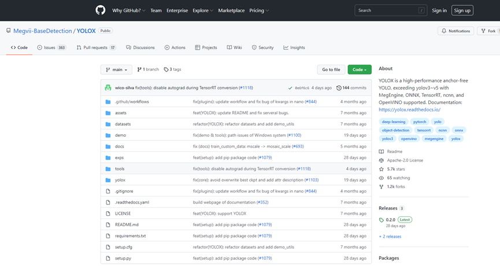500x266 pixels.
Task: Open the green Code dropdown button
Action: coord(360,70)
